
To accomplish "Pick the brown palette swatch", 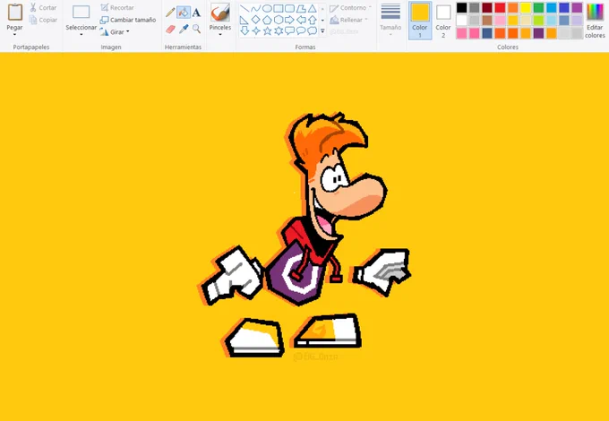I will click(x=487, y=21).
